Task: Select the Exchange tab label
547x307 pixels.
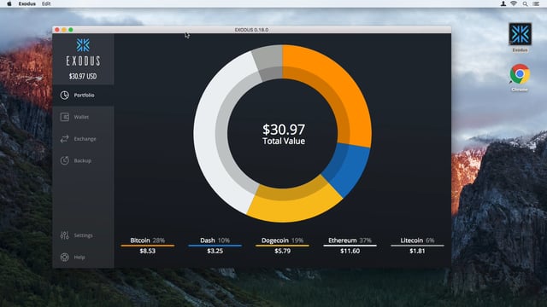Action: [x=85, y=138]
